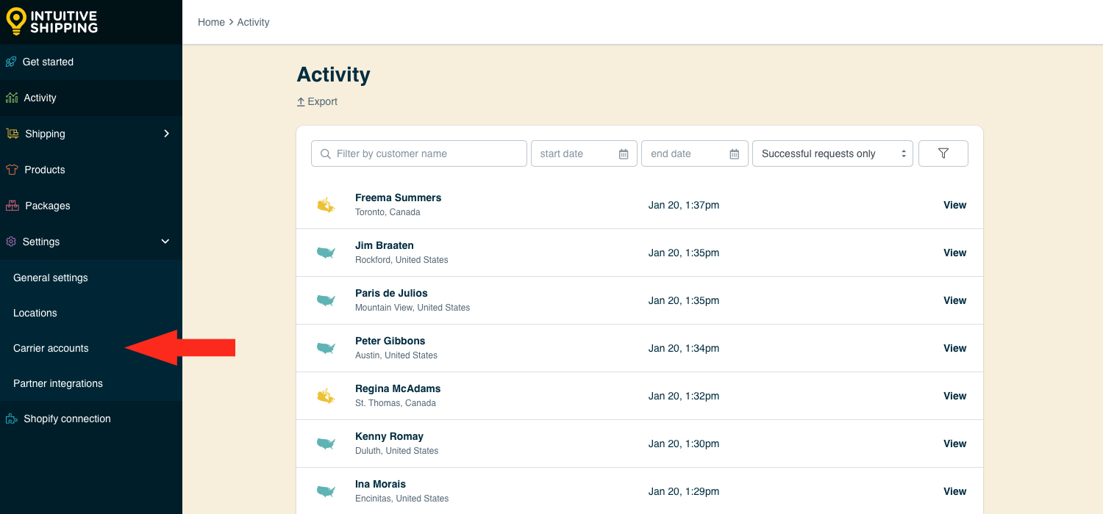Focus the Filter by customer name field
The image size is (1103, 514).
click(x=426, y=153)
